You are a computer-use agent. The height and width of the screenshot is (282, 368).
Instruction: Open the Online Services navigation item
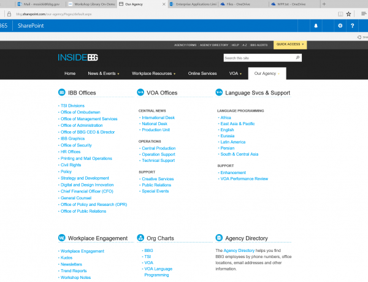pyautogui.click(x=202, y=74)
